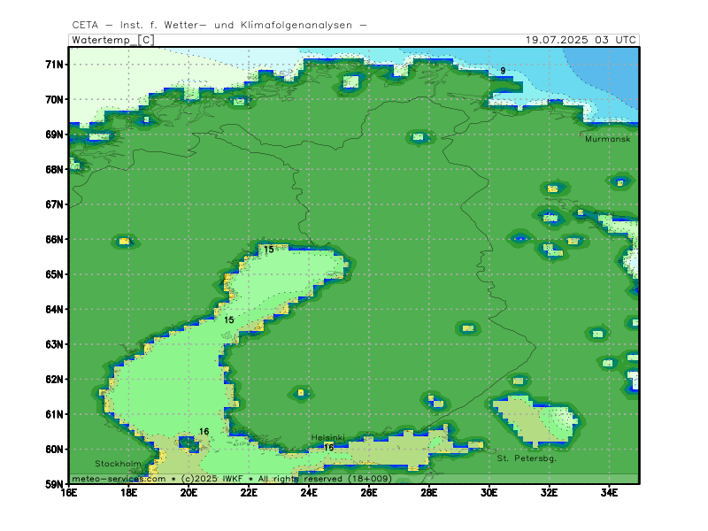The height and width of the screenshot is (531, 708).
Task: Click the 65N latitude label
Action: tap(54, 274)
